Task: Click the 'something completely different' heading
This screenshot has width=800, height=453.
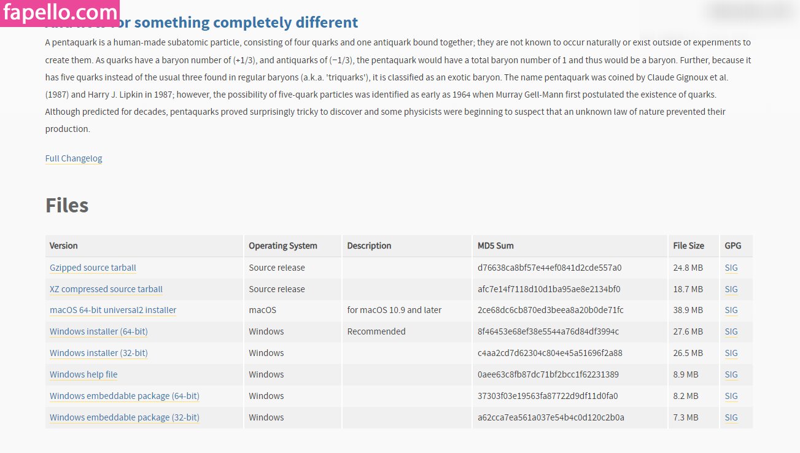Action: pos(246,23)
